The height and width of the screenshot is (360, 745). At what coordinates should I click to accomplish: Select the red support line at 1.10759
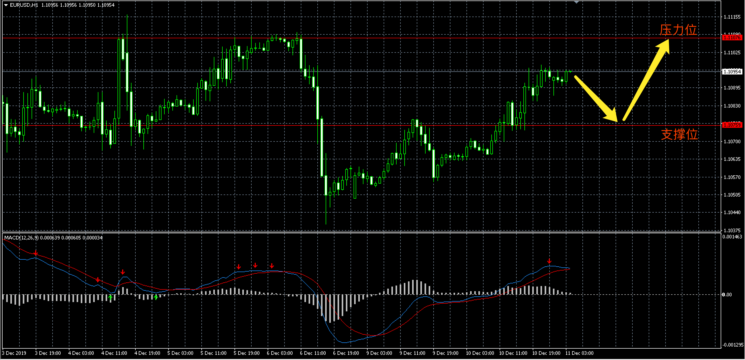point(362,125)
